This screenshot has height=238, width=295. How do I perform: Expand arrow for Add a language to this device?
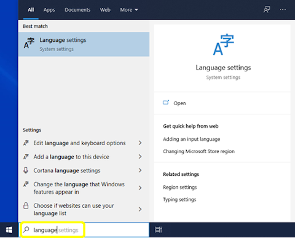(140, 157)
